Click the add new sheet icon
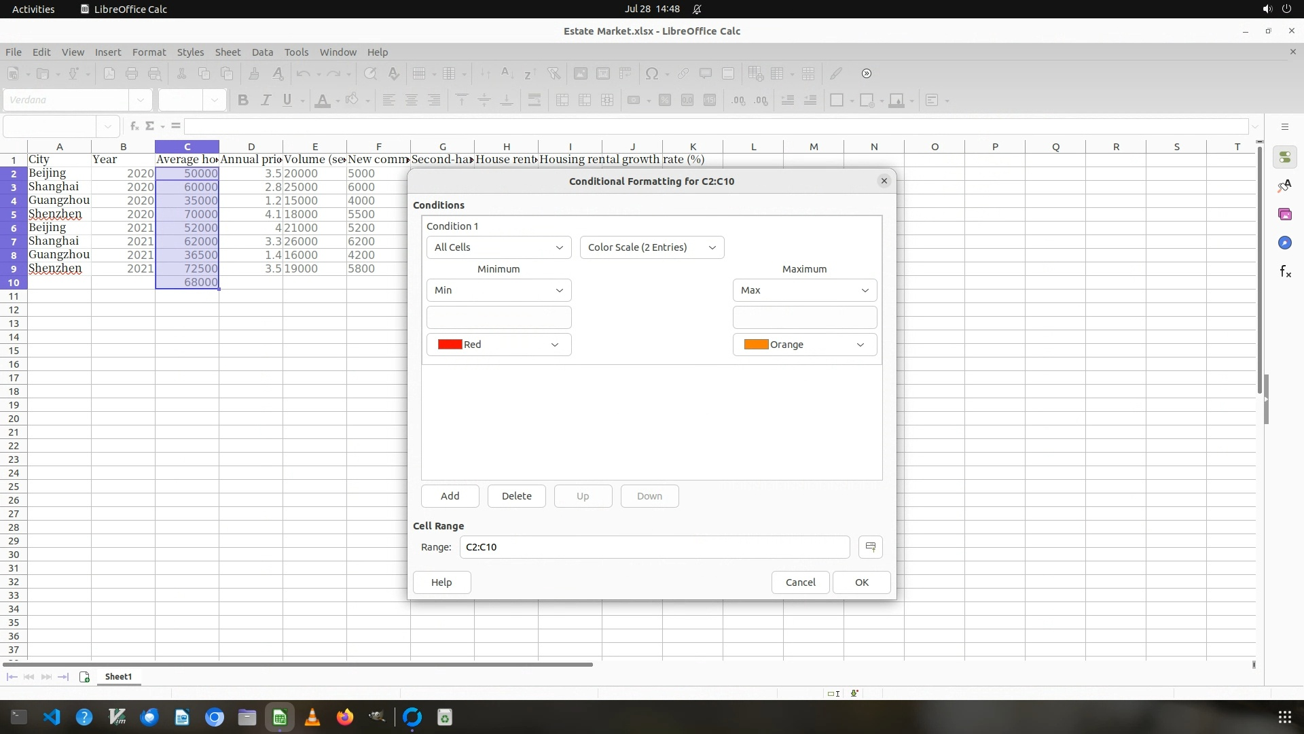The width and height of the screenshot is (1304, 734). [x=85, y=677]
